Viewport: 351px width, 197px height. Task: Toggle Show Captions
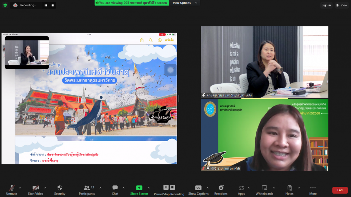pyautogui.click(x=198, y=188)
